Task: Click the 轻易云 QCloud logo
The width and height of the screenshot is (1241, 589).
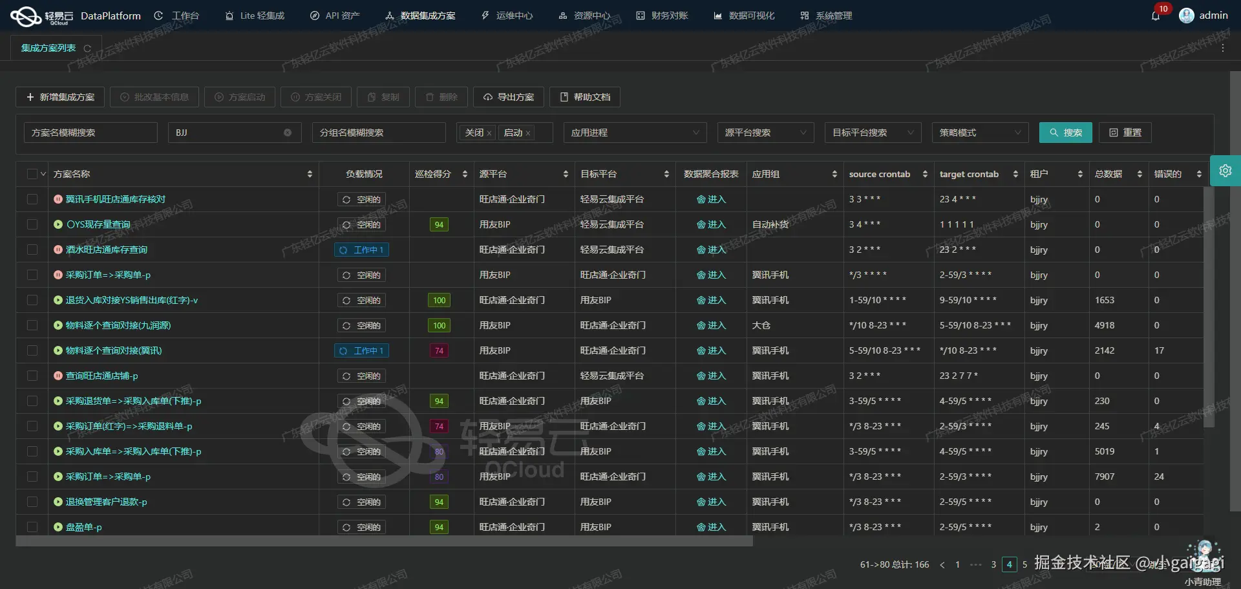Action: (25, 16)
